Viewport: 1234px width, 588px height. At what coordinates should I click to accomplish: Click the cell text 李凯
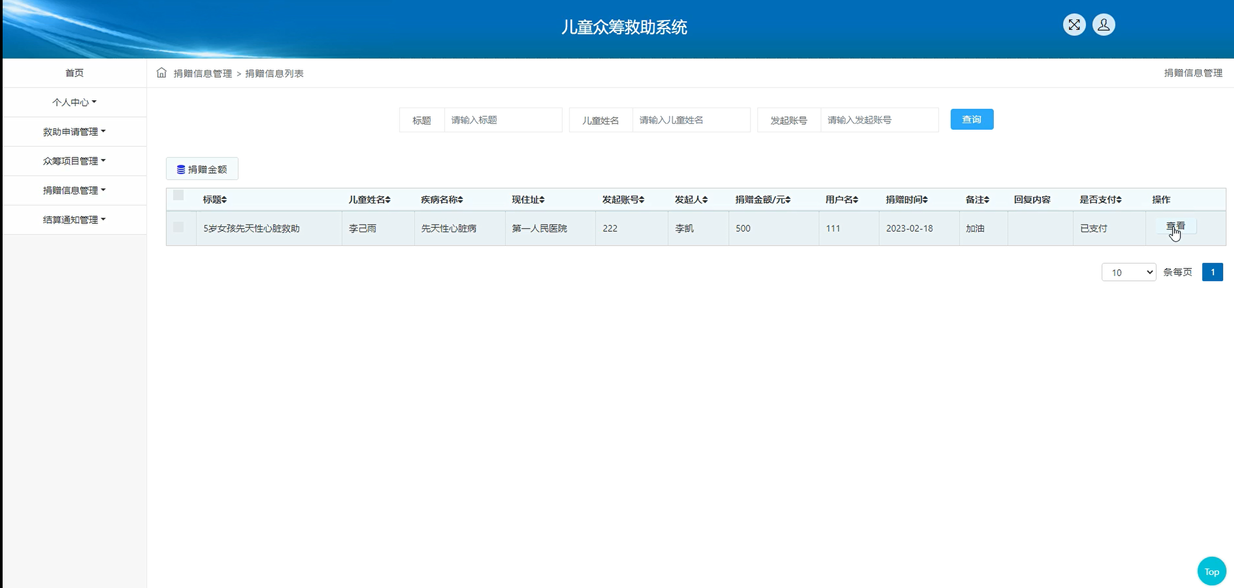coord(685,229)
